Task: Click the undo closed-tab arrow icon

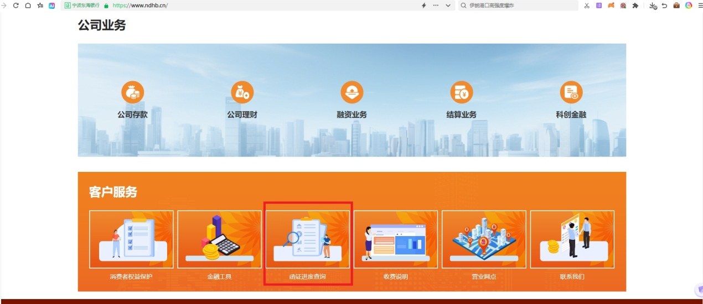Action: point(664,6)
